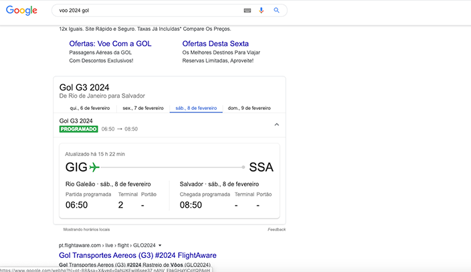
Task: Click the green PROGRAMADO status badge
Action: click(x=78, y=129)
